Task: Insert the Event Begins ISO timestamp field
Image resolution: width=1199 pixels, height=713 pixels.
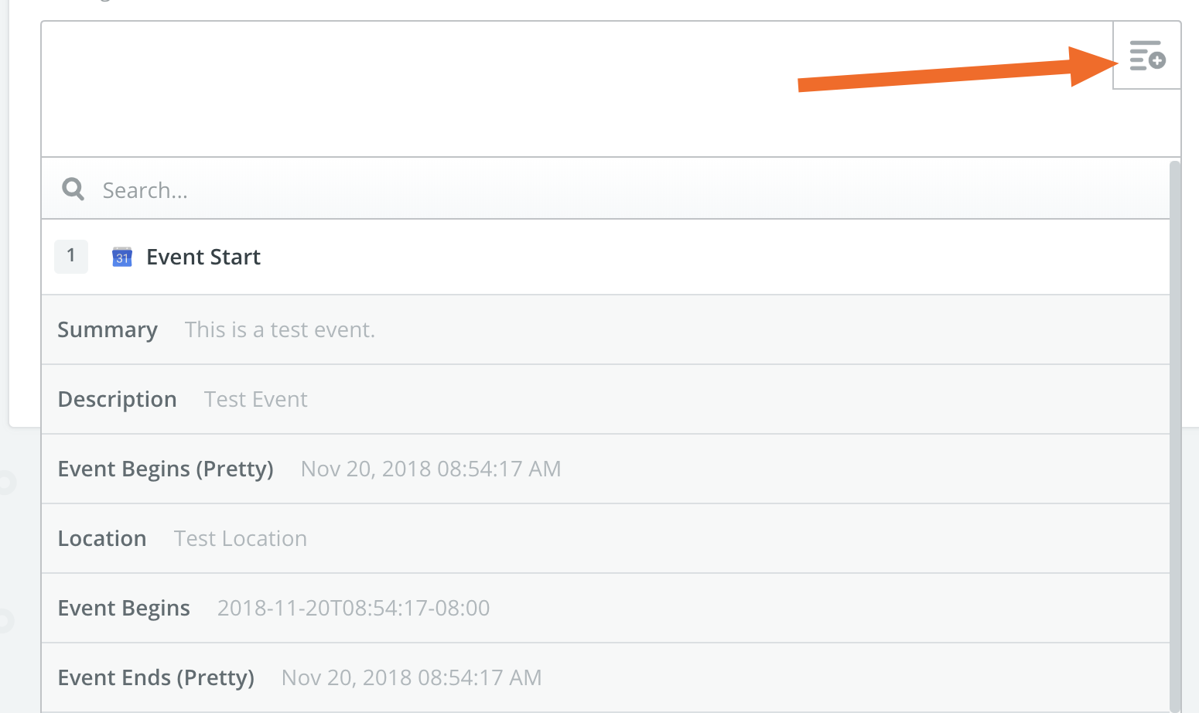Action: point(605,608)
